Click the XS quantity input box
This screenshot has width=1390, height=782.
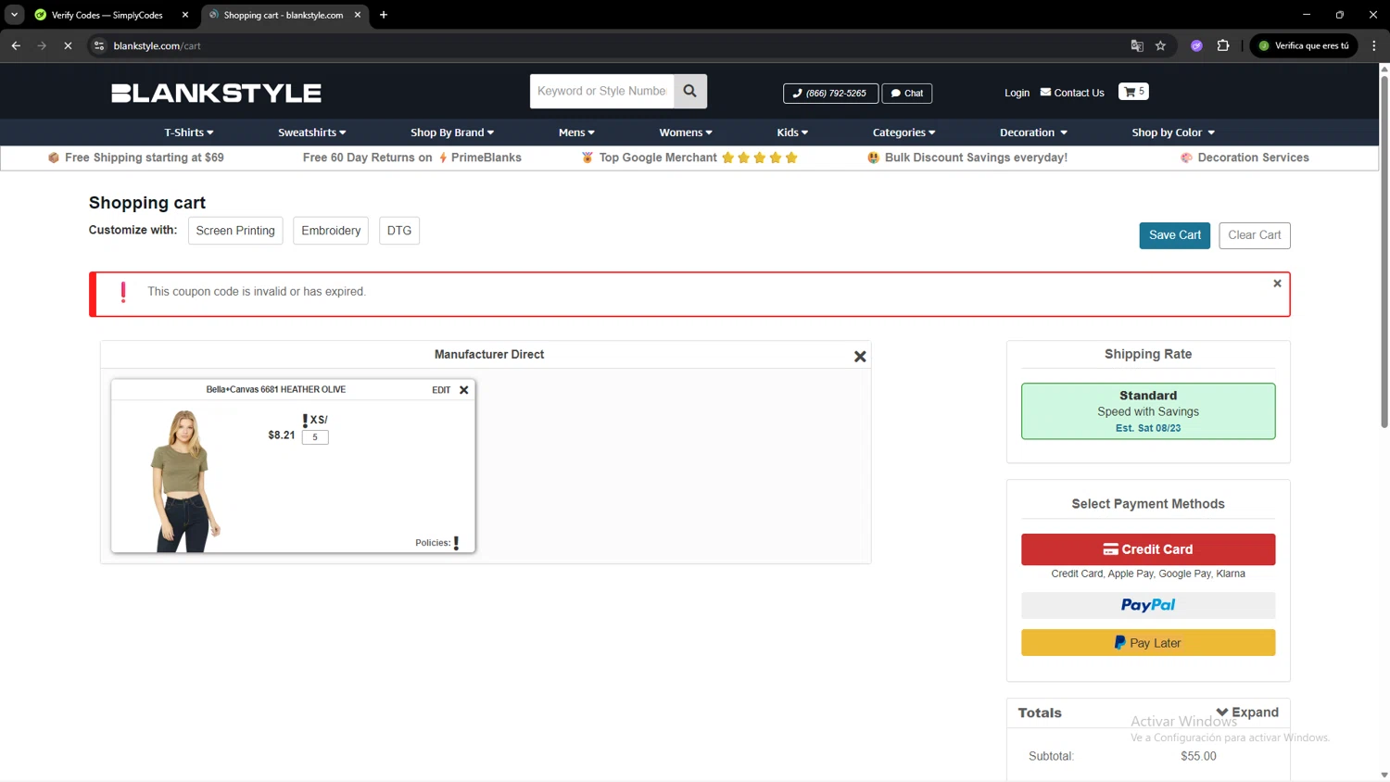pyautogui.click(x=315, y=437)
